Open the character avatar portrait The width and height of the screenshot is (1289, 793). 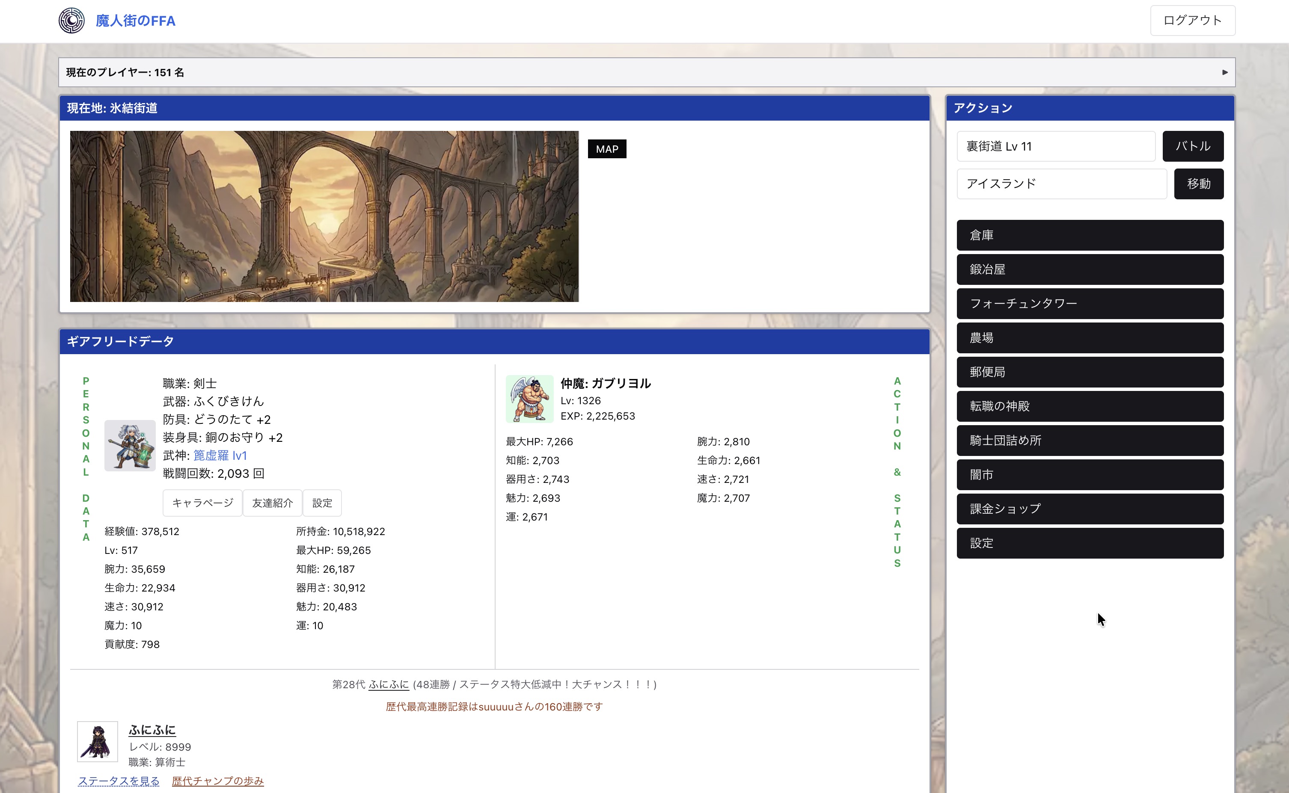coord(130,445)
